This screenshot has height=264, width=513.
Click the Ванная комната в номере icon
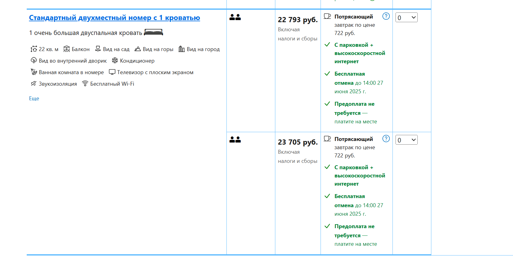pos(34,72)
